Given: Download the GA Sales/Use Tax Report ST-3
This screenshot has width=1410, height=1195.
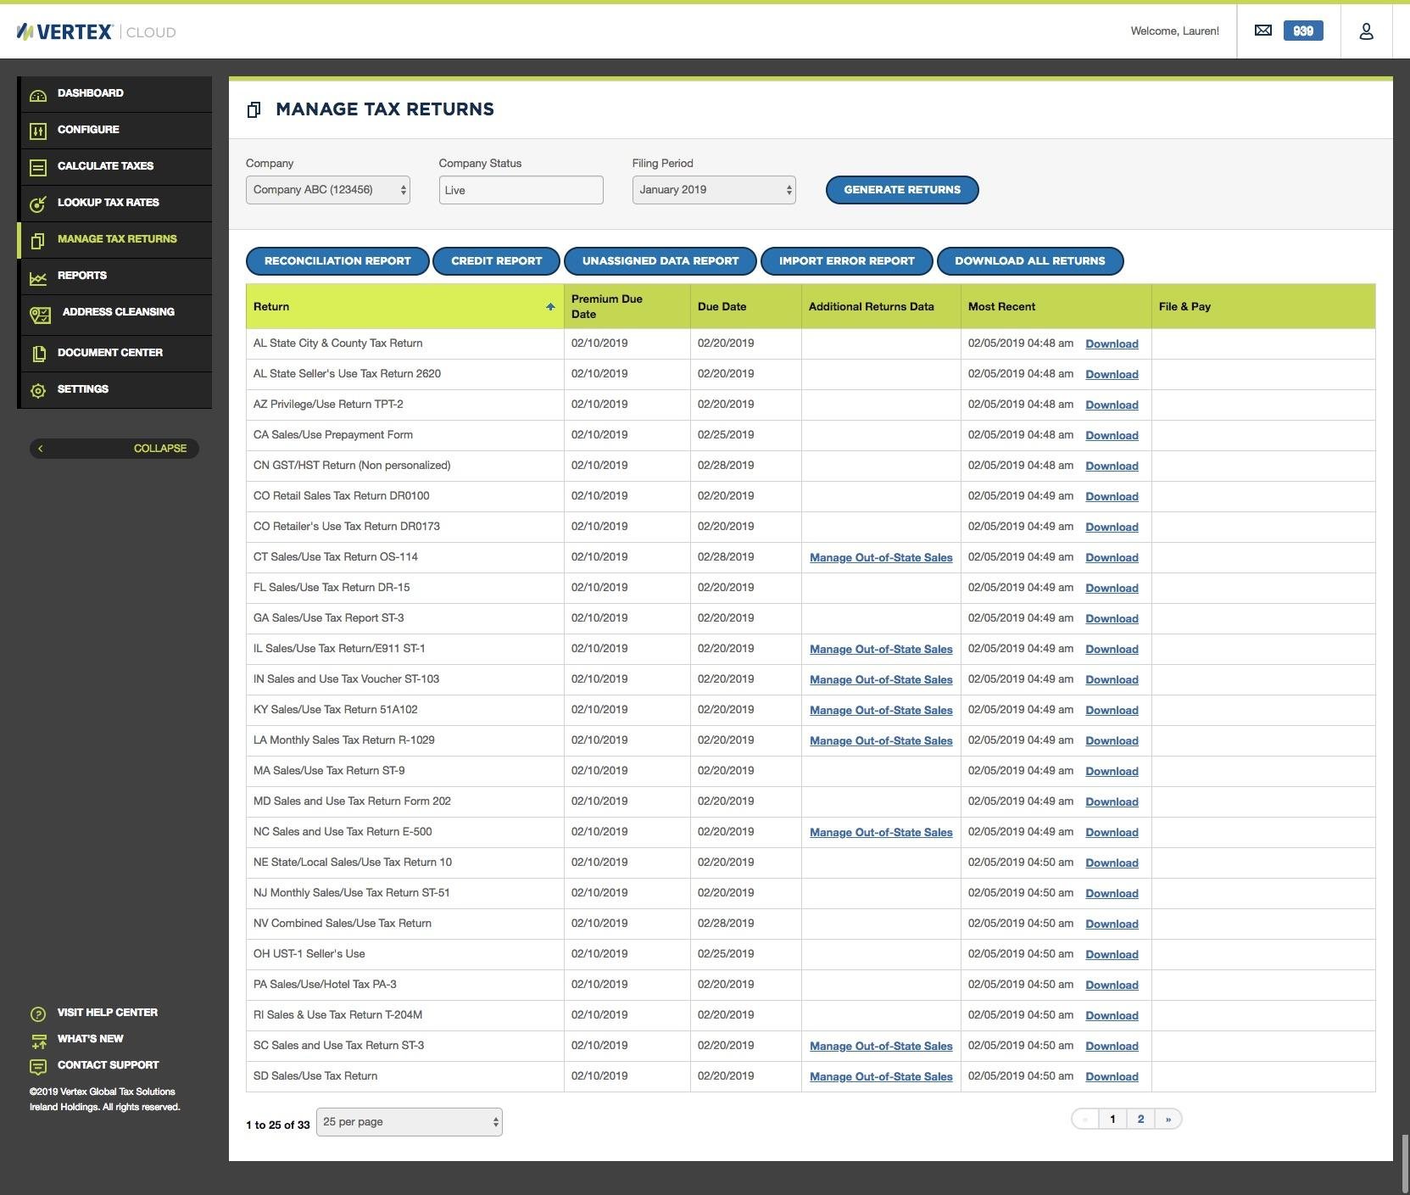Looking at the screenshot, I should (x=1112, y=619).
